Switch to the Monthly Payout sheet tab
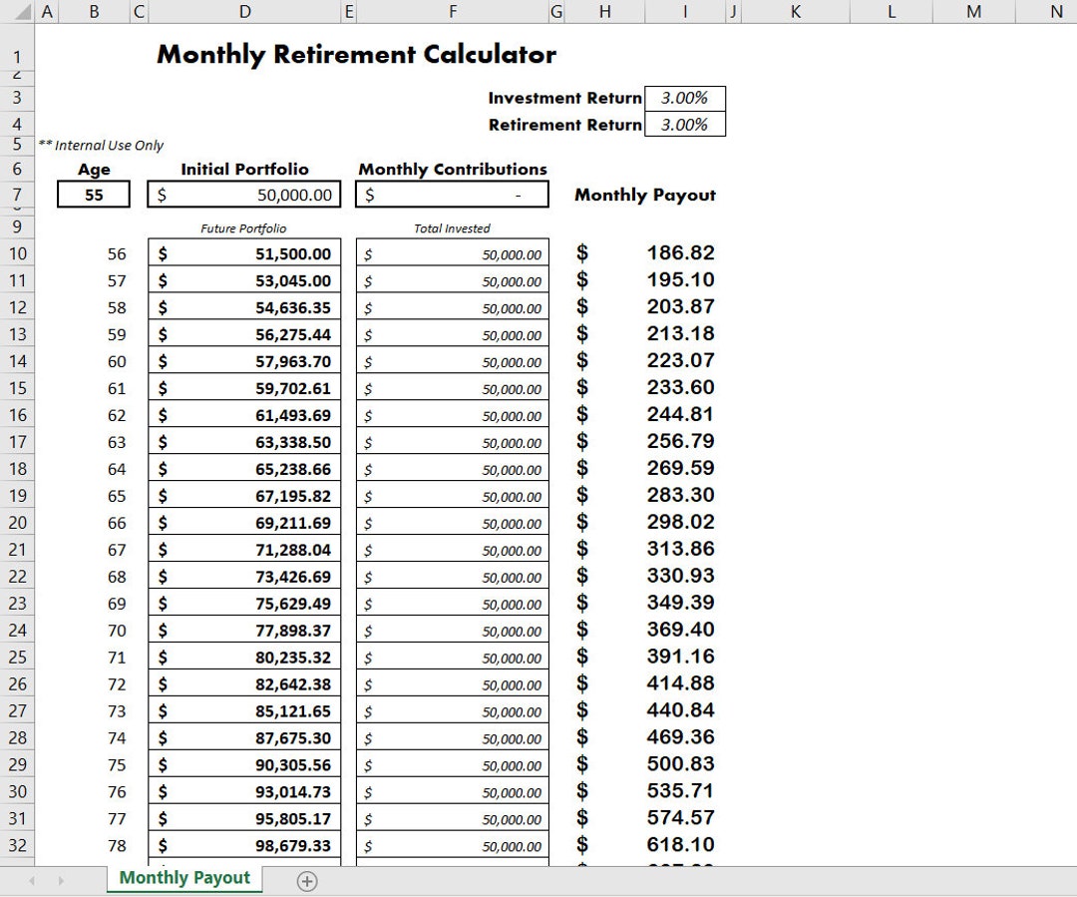Viewport: 1077px width, 897px height. coord(183,878)
